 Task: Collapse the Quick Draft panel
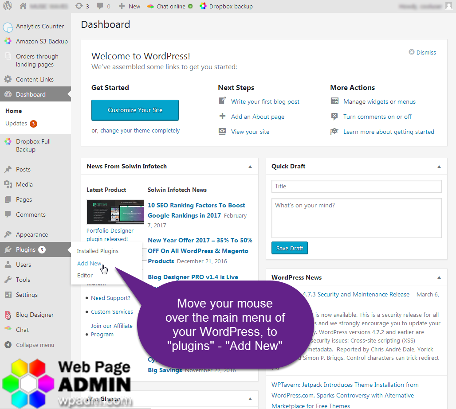(x=439, y=167)
